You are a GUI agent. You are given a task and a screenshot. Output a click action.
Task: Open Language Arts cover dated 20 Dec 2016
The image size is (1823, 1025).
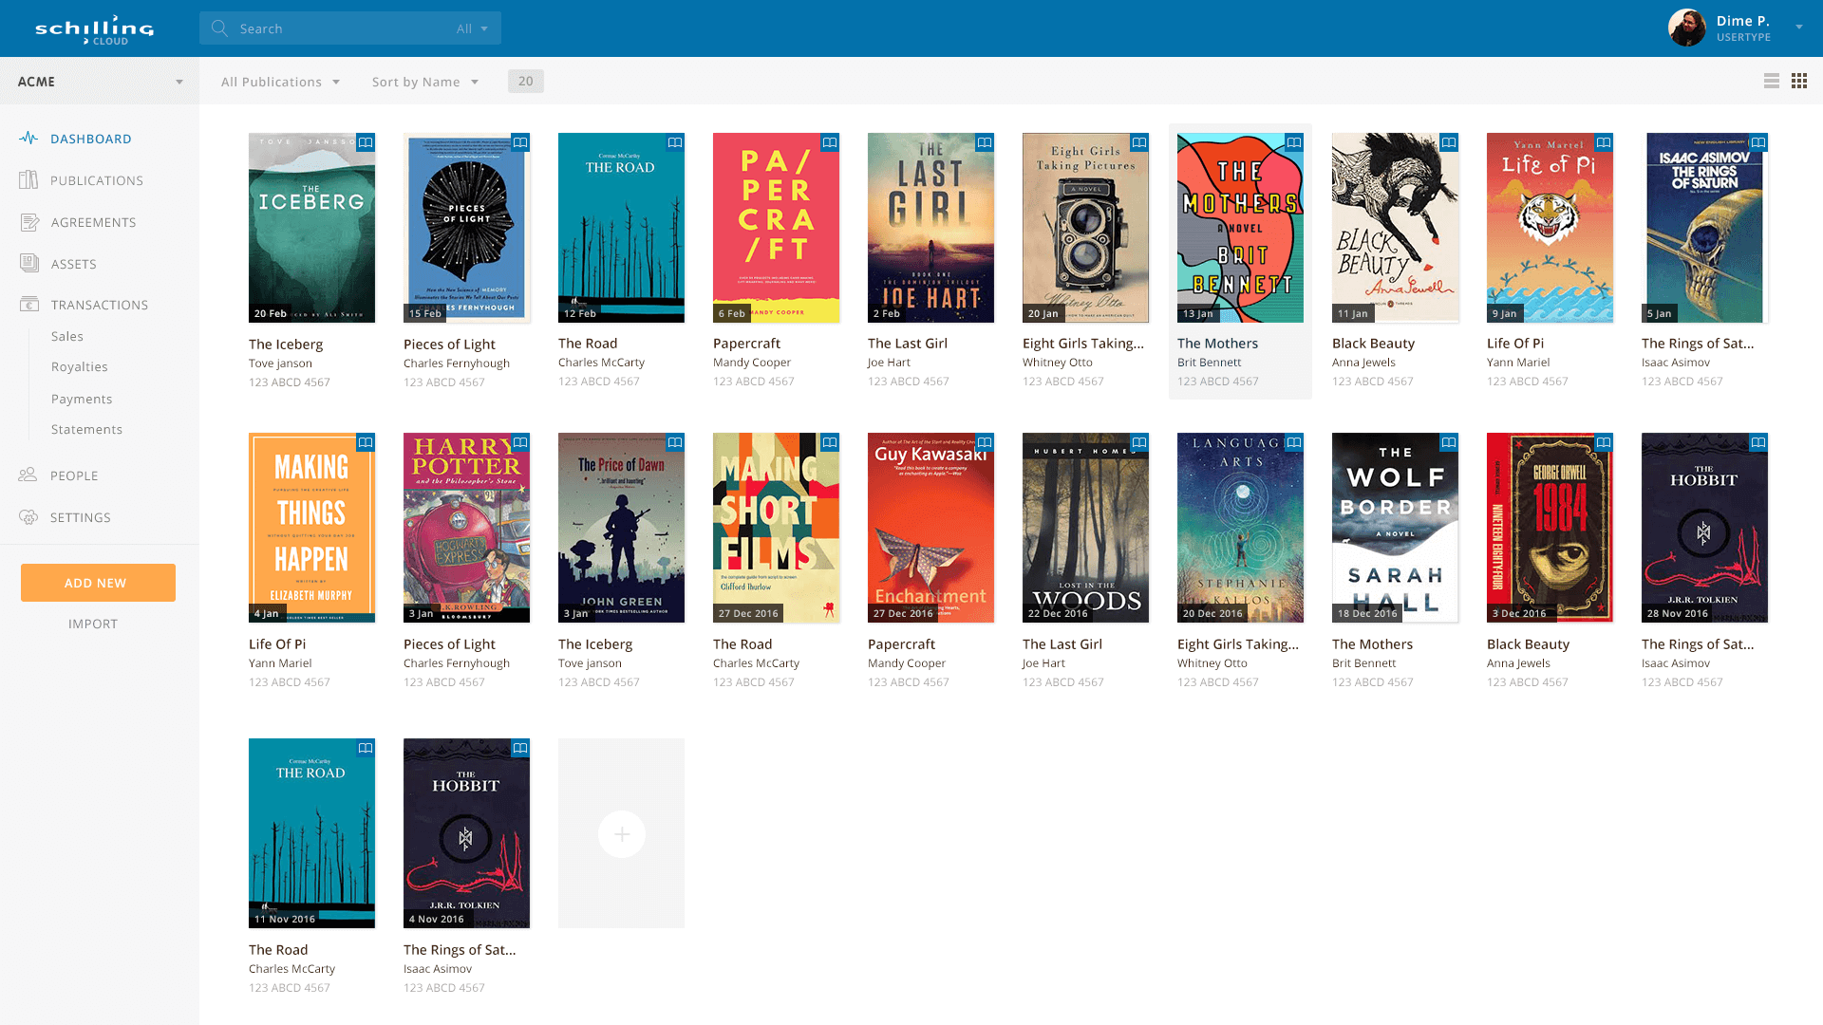click(1240, 528)
